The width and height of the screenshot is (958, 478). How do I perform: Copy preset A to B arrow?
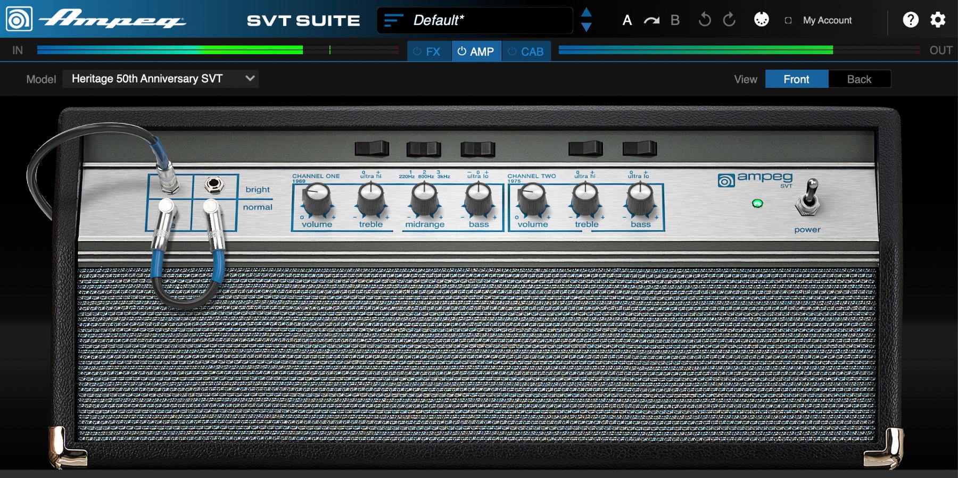(x=651, y=21)
